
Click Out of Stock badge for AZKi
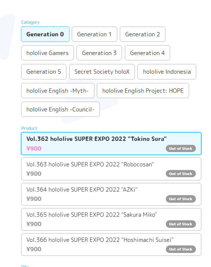click(181, 199)
